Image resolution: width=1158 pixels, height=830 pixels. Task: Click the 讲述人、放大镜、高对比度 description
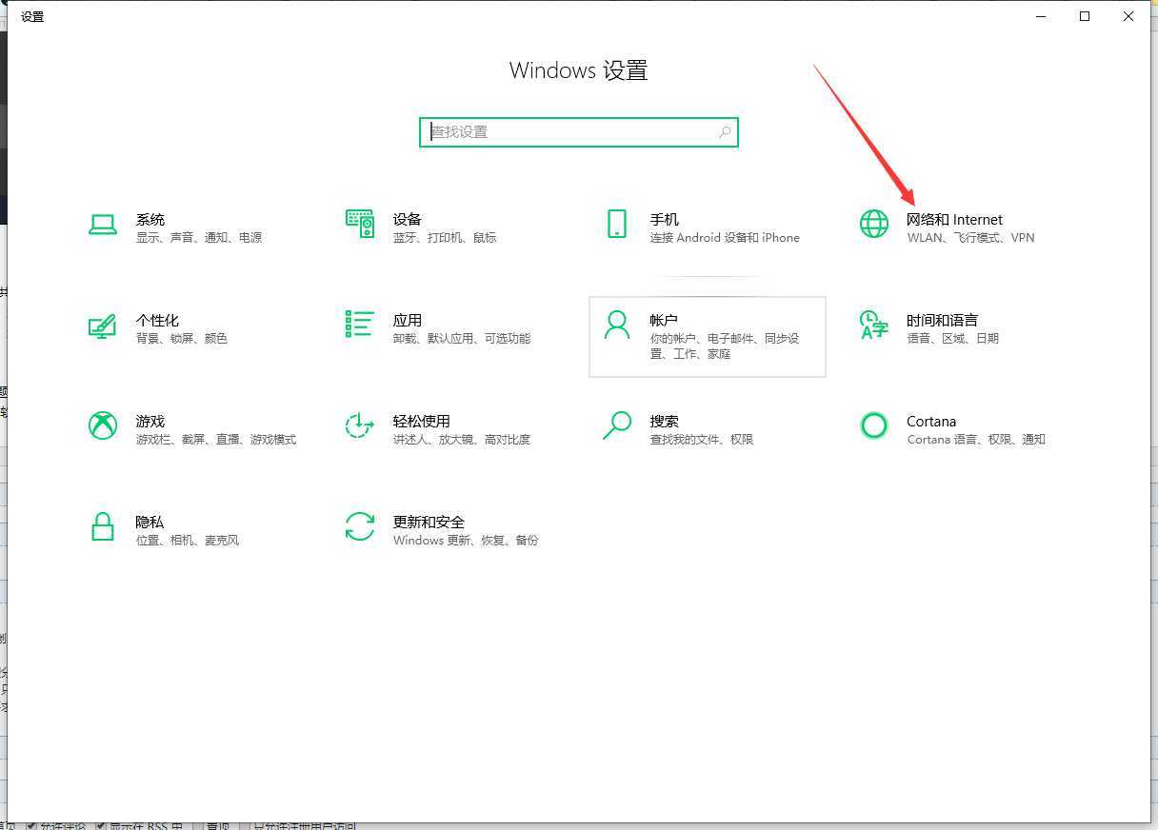click(x=462, y=440)
